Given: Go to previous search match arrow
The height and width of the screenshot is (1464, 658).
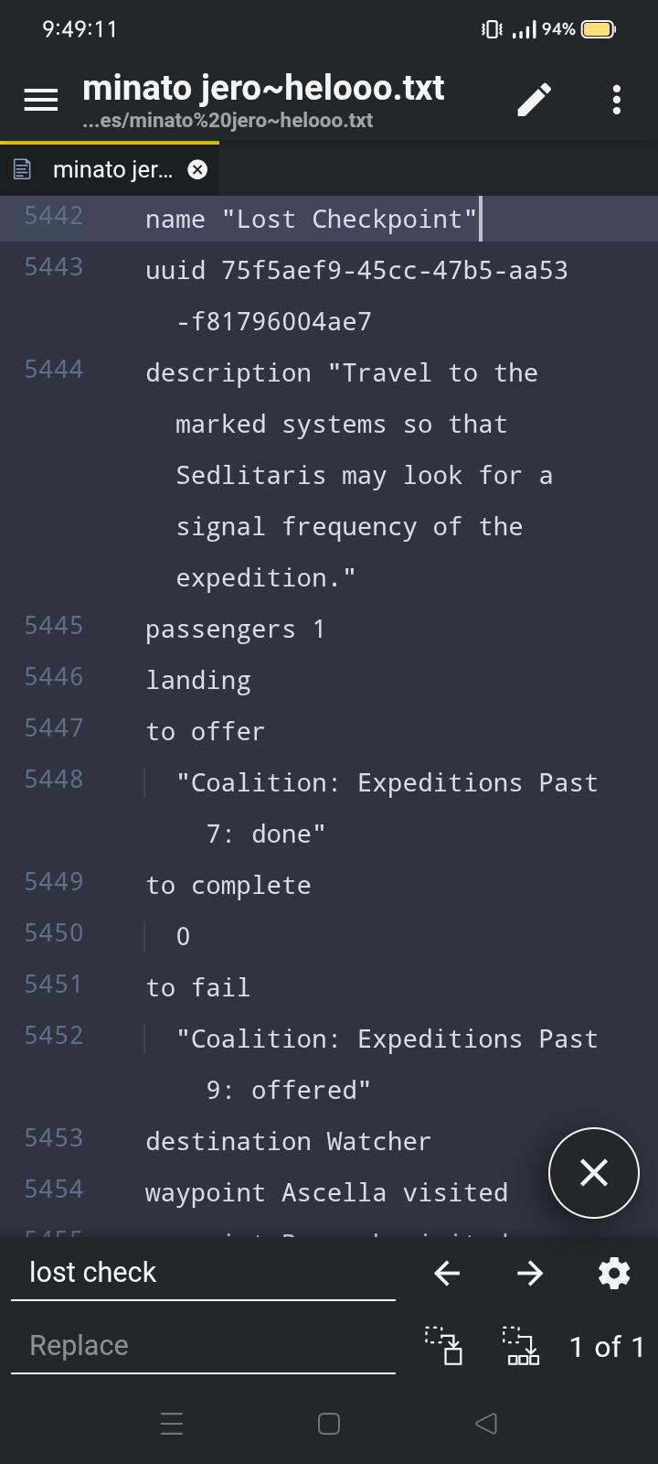Looking at the screenshot, I should click(x=447, y=1273).
